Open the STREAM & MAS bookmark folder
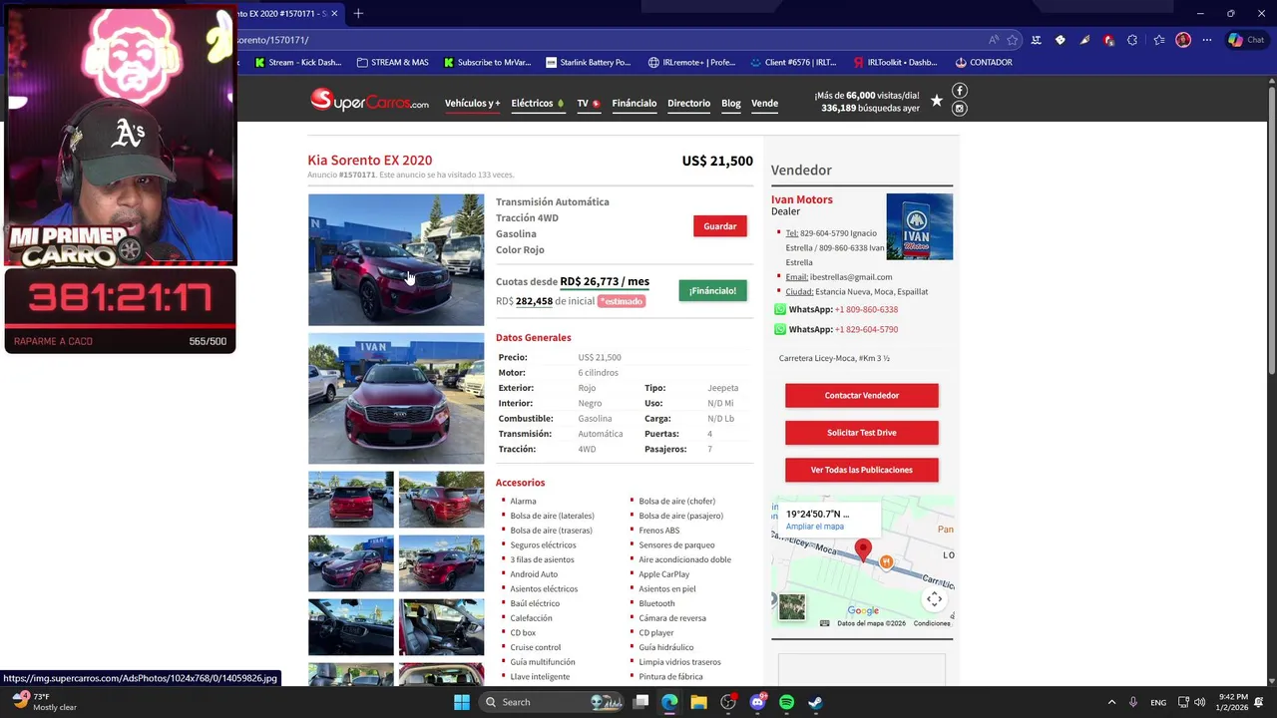 pyautogui.click(x=392, y=62)
